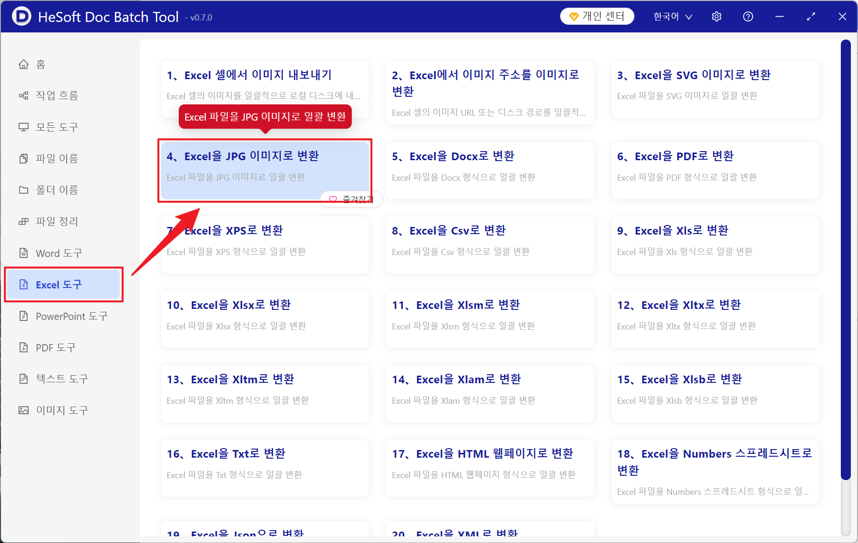Open the 한국어 language dropdown
858x543 pixels.
pyautogui.click(x=673, y=17)
